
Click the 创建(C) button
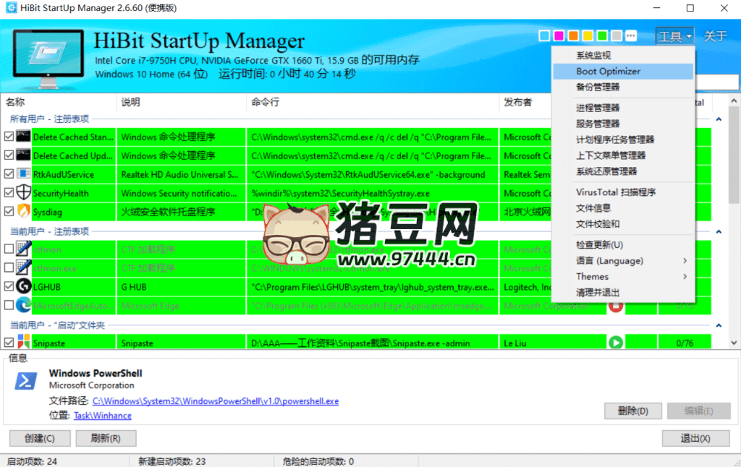pos(40,438)
